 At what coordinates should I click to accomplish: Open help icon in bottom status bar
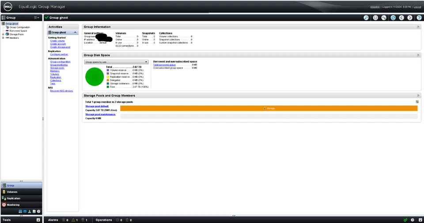pos(413,220)
